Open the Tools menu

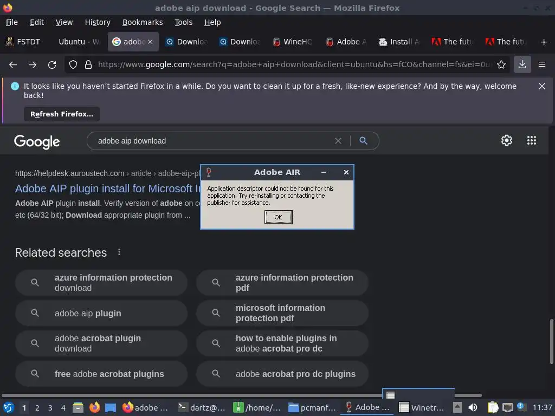pyautogui.click(x=183, y=22)
